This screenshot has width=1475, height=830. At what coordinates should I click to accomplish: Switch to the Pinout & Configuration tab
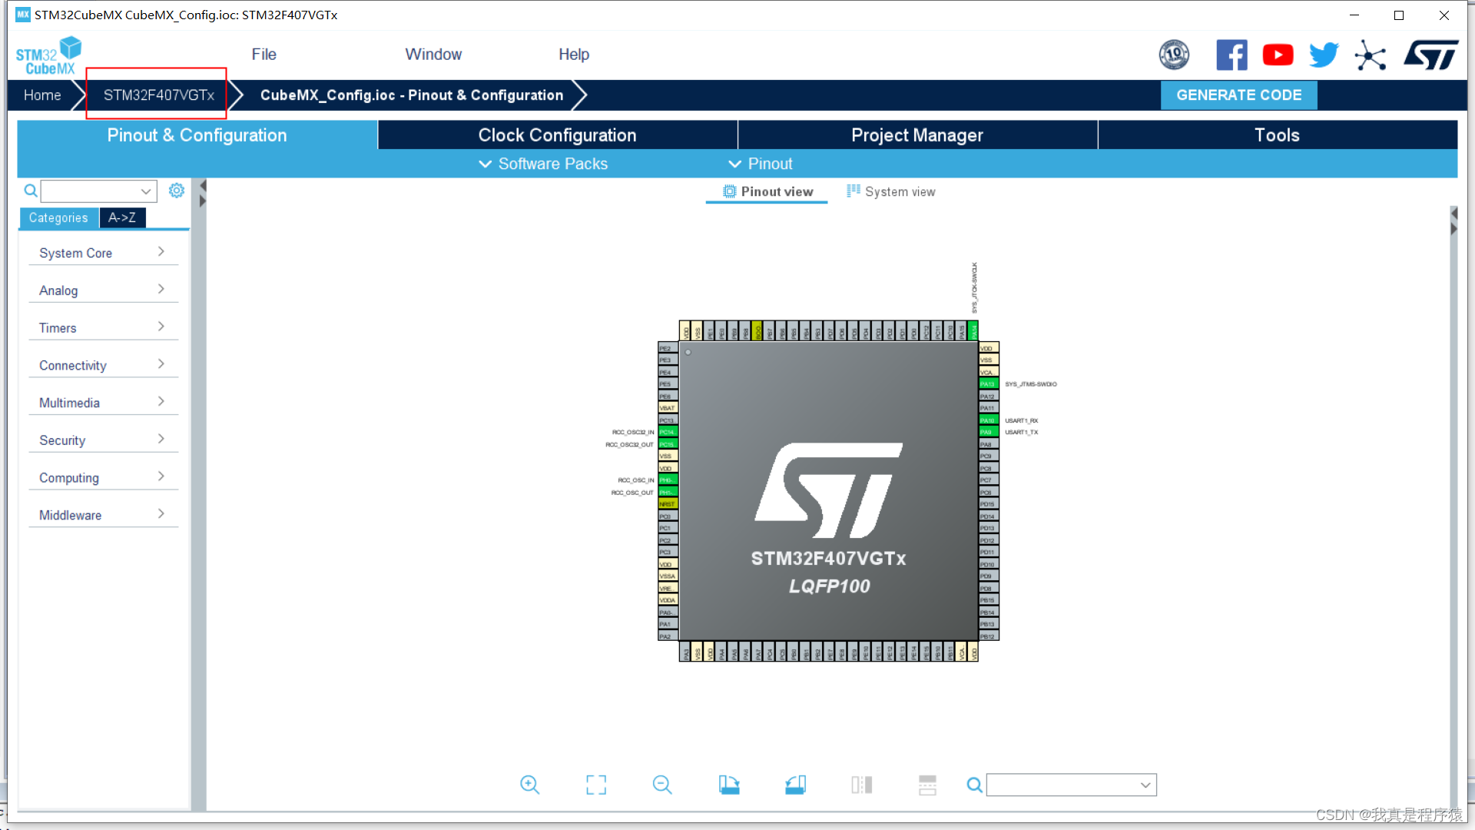[x=197, y=135]
